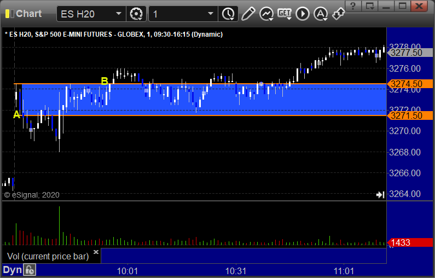Click the bar replay play icon
This screenshot has width=435, height=278.
(x=303, y=14)
